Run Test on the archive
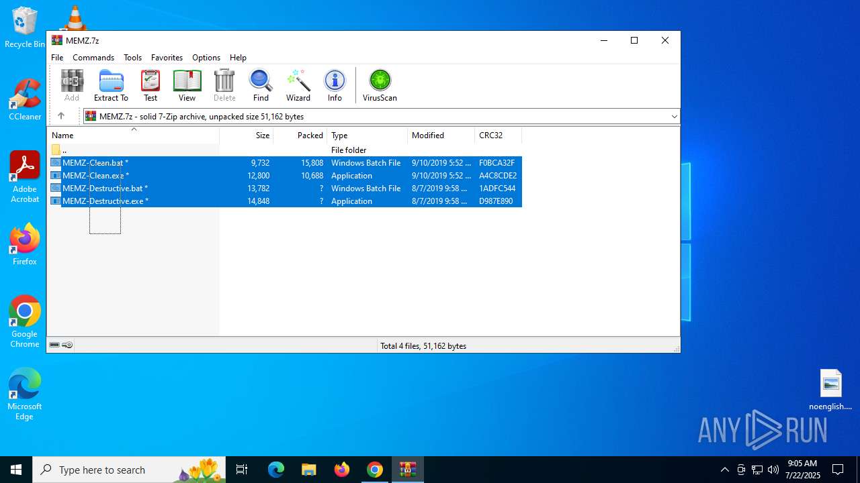This screenshot has height=483, width=860. tap(150, 85)
